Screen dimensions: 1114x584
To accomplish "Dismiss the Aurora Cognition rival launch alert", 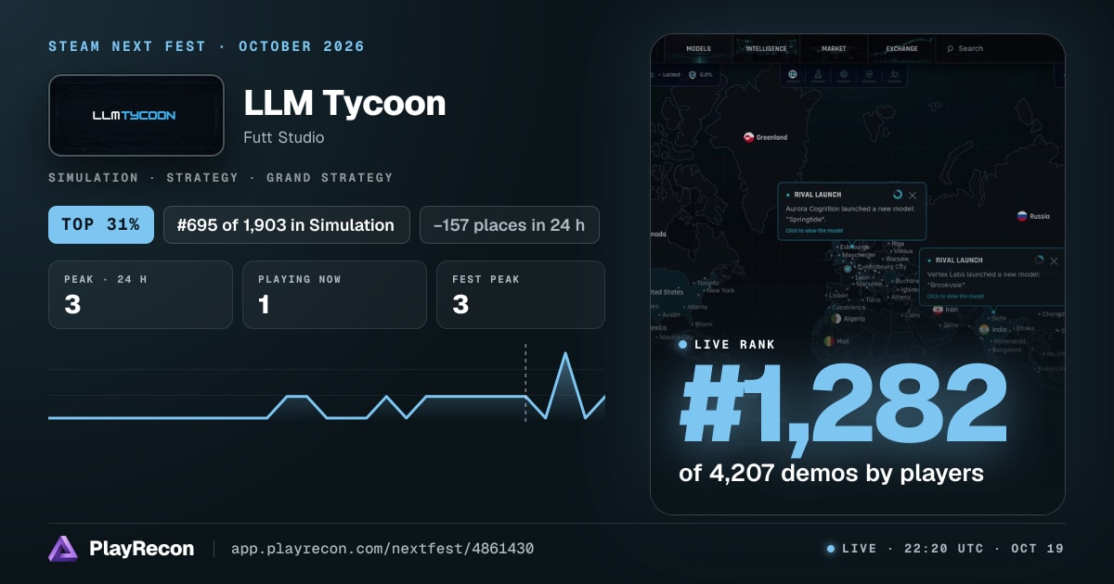I will pos(913,196).
